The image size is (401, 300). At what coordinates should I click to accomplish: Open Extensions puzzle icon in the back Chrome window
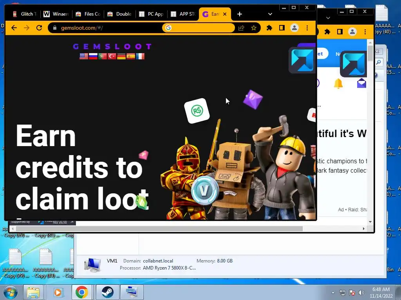click(327, 32)
